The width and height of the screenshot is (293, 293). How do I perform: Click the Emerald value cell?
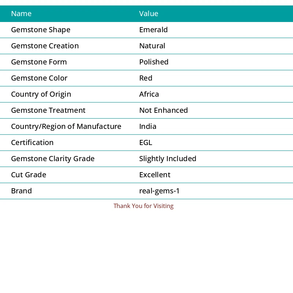153,30
